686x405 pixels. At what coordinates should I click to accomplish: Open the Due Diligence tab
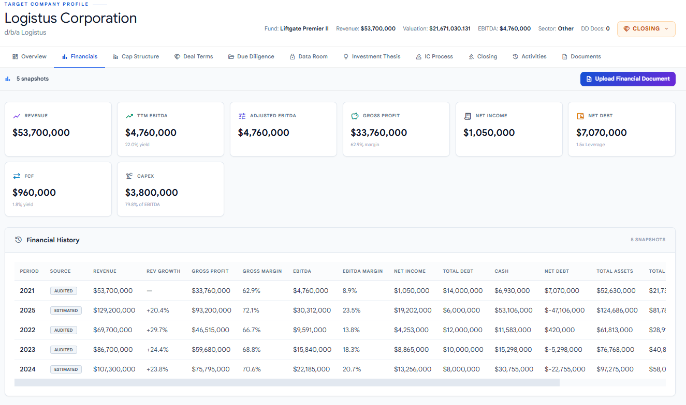[x=251, y=57]
